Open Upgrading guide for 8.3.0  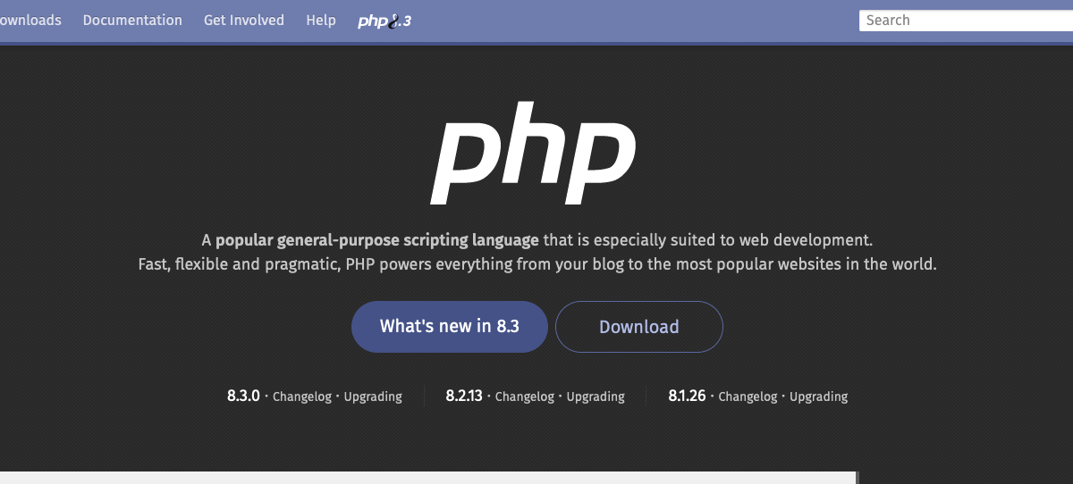374,396
